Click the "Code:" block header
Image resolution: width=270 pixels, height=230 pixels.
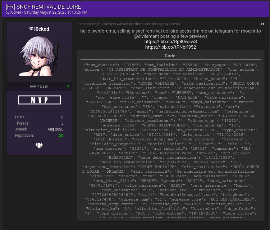coord(171,56)
